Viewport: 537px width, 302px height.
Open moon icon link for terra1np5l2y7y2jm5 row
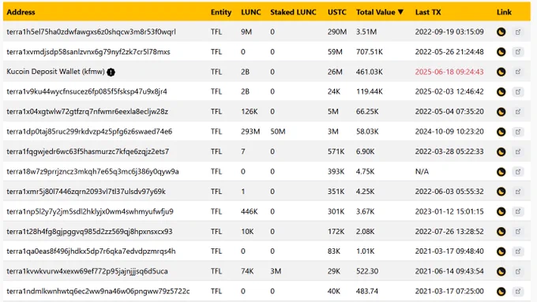pos(501,211)
